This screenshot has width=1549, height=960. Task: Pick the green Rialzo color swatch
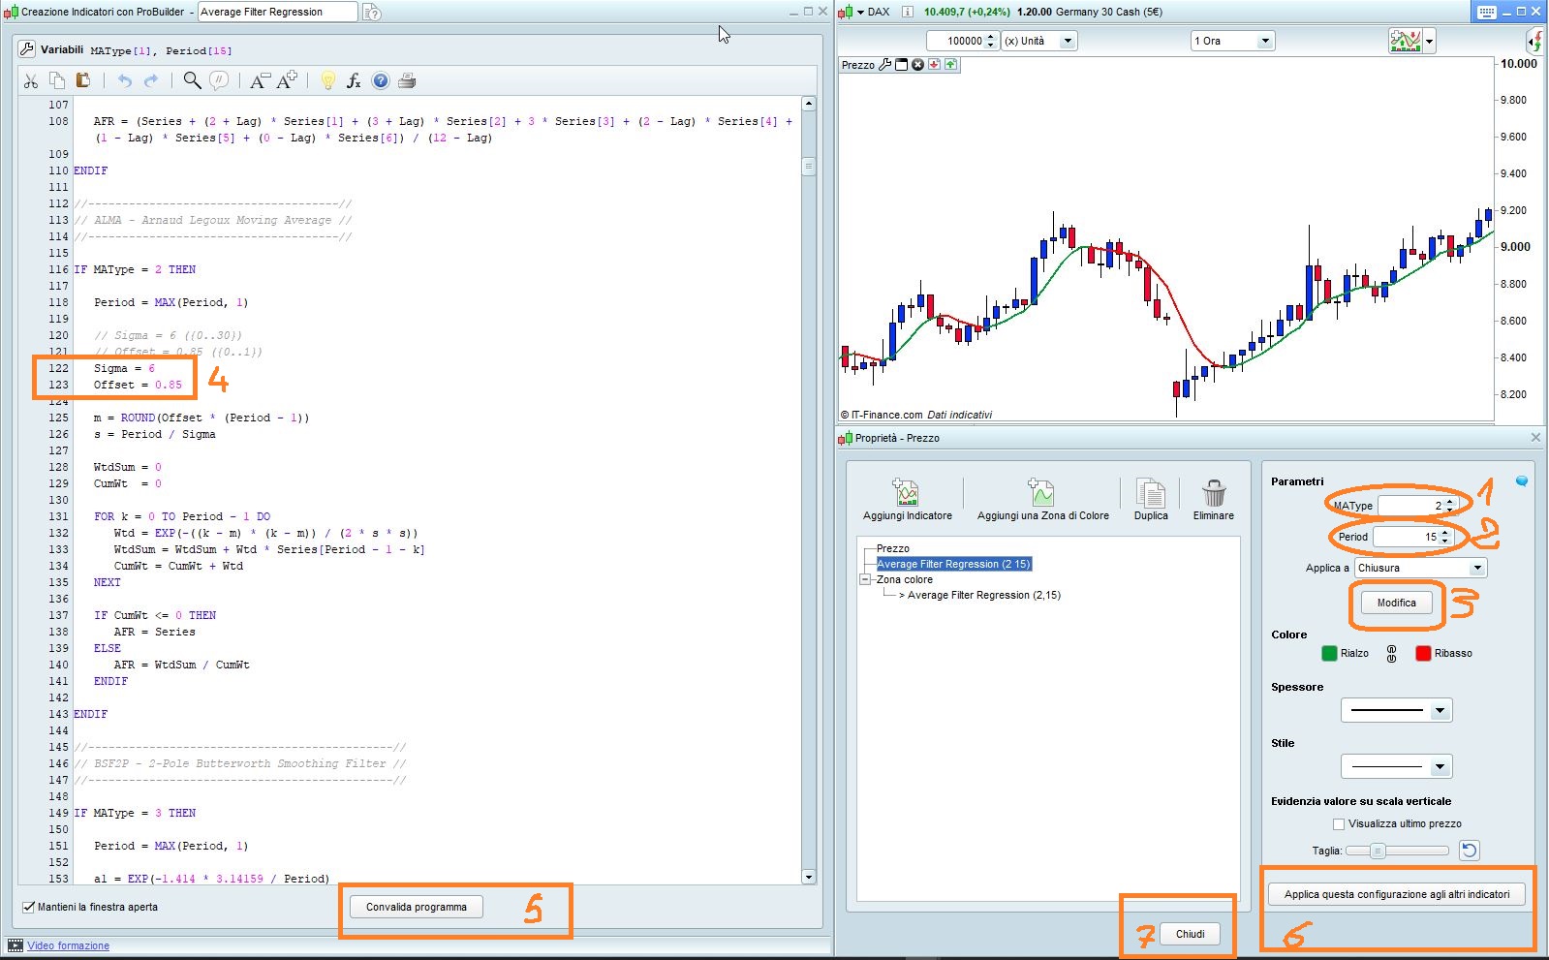point(1329,654)
